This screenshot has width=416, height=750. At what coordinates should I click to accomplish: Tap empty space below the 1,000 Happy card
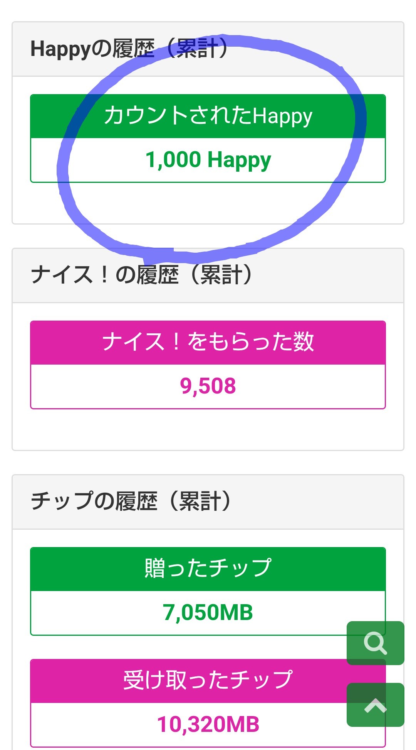(x=208, y=203)
